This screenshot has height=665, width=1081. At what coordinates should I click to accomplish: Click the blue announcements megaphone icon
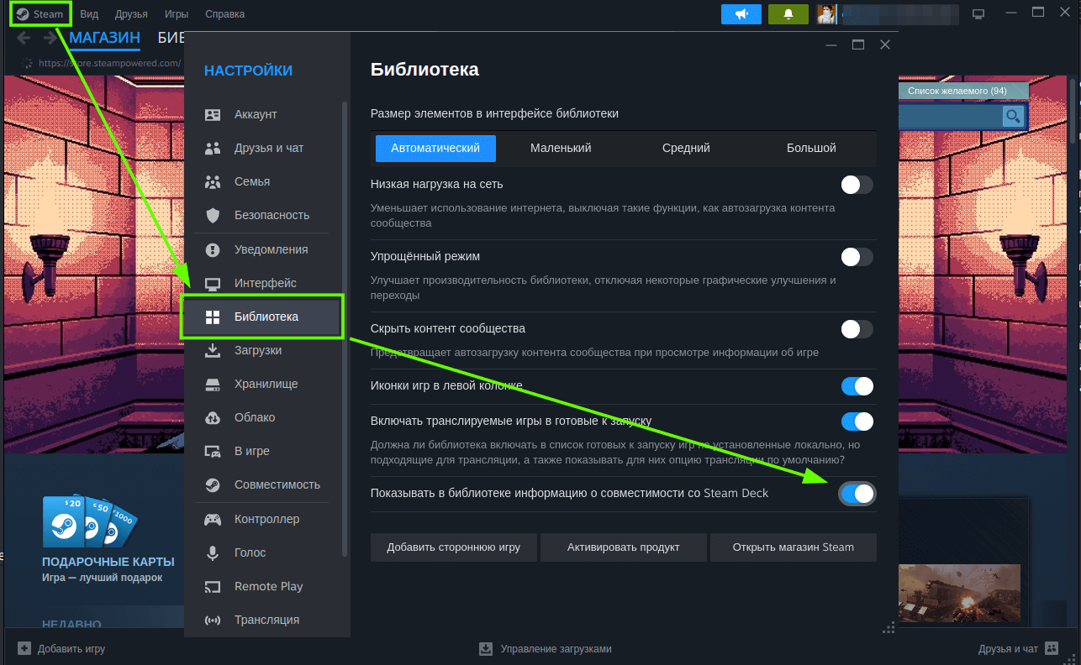[741, 14]
